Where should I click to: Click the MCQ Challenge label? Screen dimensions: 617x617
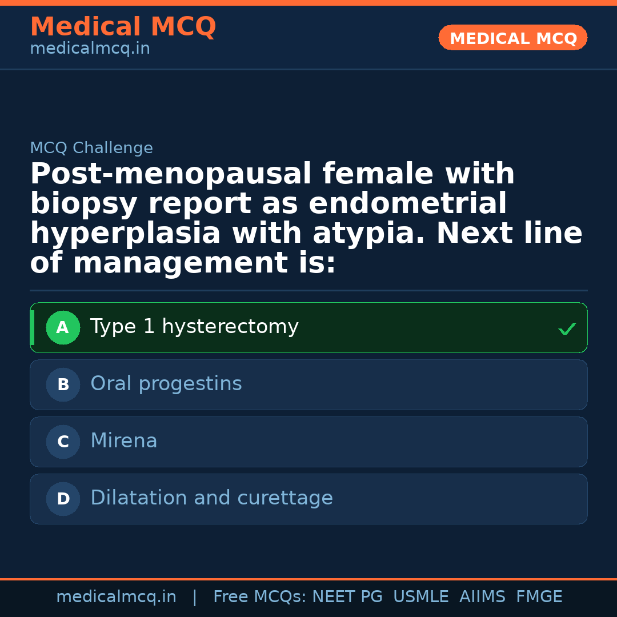tap(91, 149)
